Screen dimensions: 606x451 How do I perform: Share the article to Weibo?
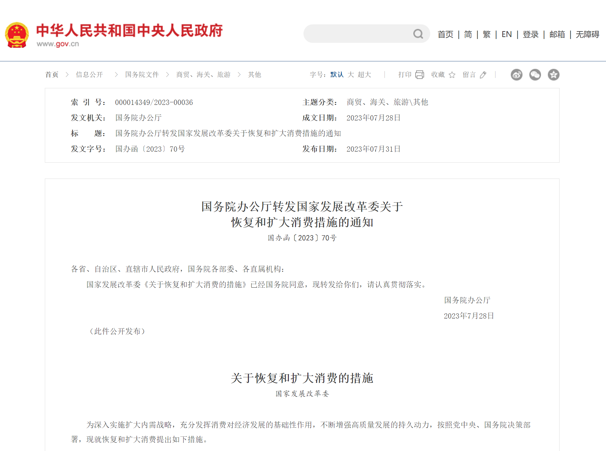coord(517,75)
